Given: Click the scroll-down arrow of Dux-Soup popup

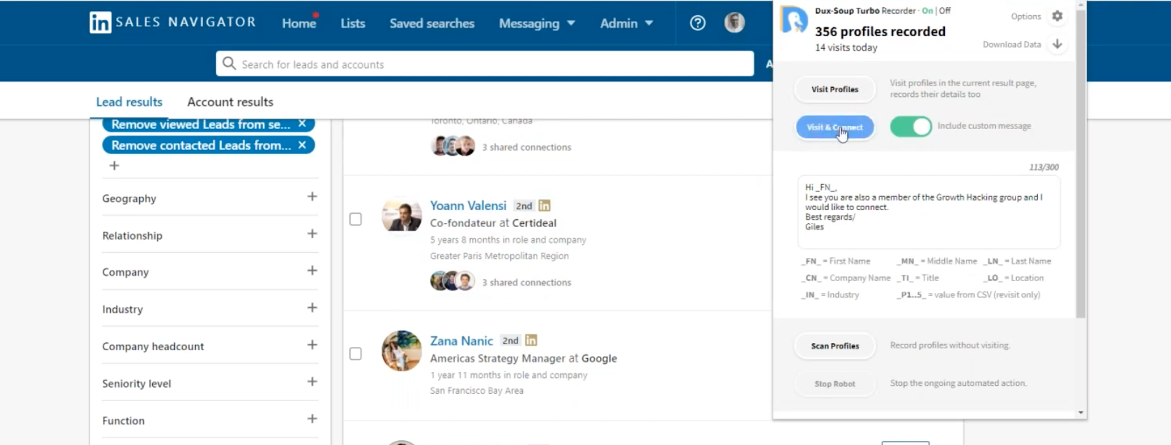Looking at the screenshot, I should click(x=1080, y=412).
